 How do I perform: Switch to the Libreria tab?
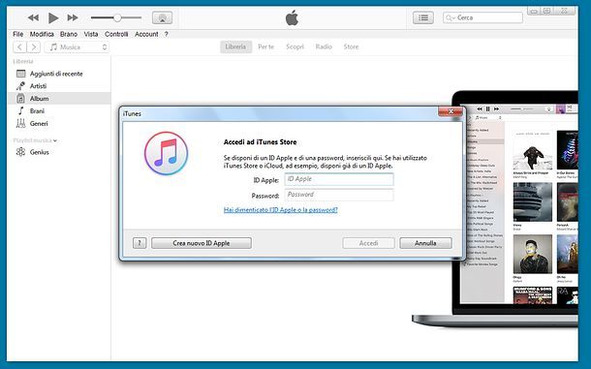235,46
